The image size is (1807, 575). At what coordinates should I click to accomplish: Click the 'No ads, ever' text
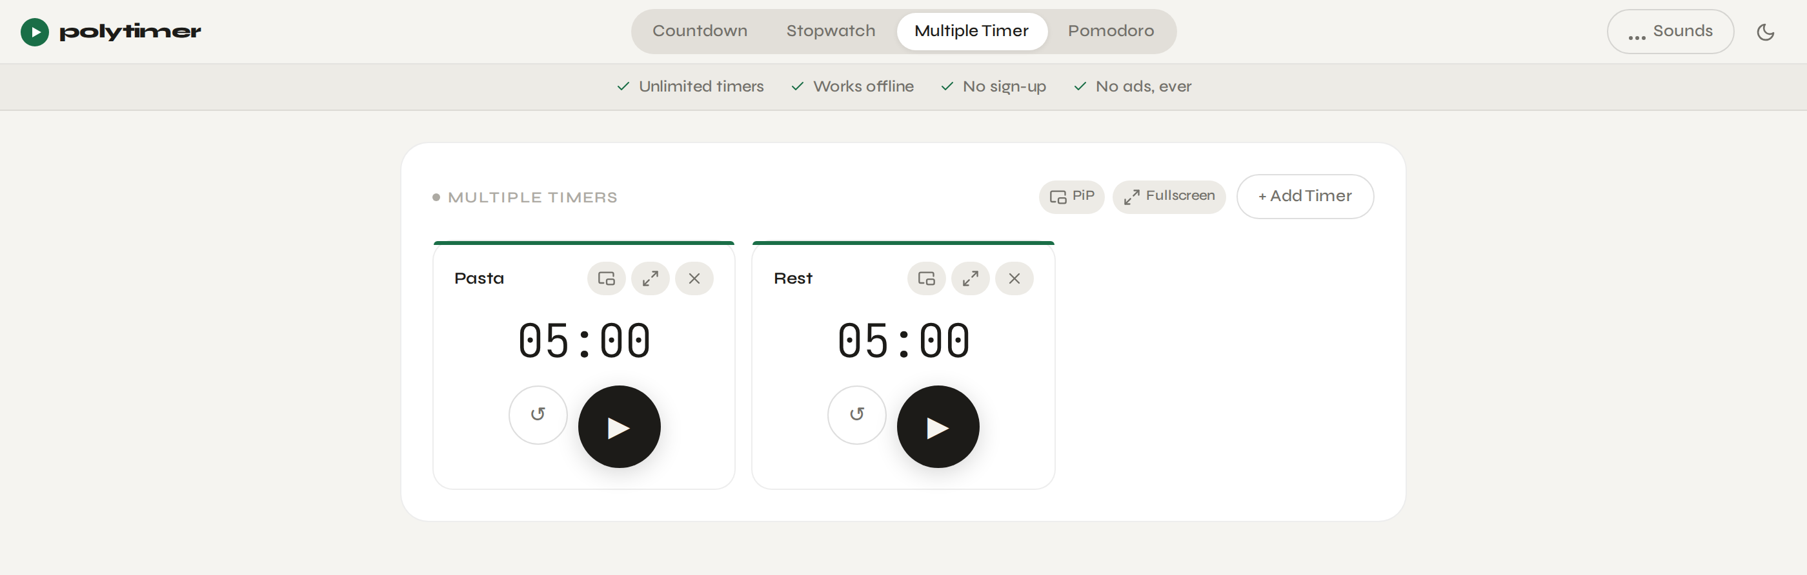click(x=1143, y=87)
